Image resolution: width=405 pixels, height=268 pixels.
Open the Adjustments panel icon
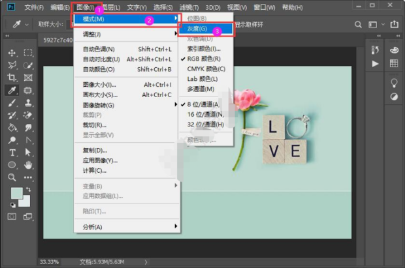[394, 97]
